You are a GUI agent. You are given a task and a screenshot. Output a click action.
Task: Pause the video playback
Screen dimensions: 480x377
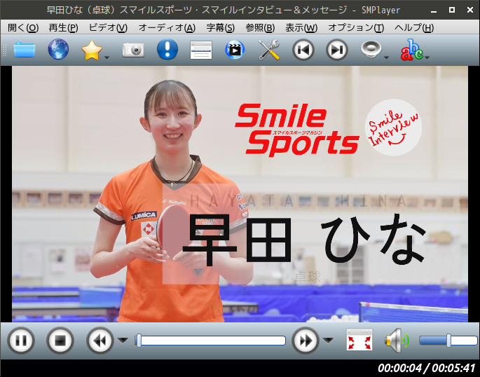click(21, 341)
